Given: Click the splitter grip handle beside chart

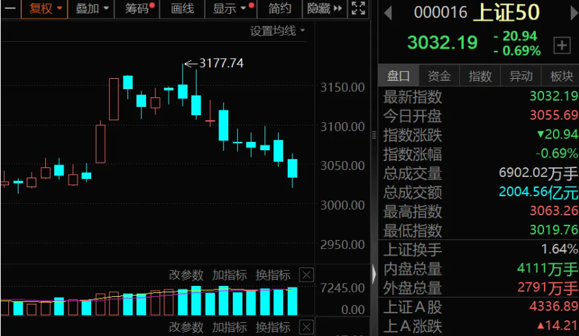Looking at the screenshot, I should tap(374, 135).
